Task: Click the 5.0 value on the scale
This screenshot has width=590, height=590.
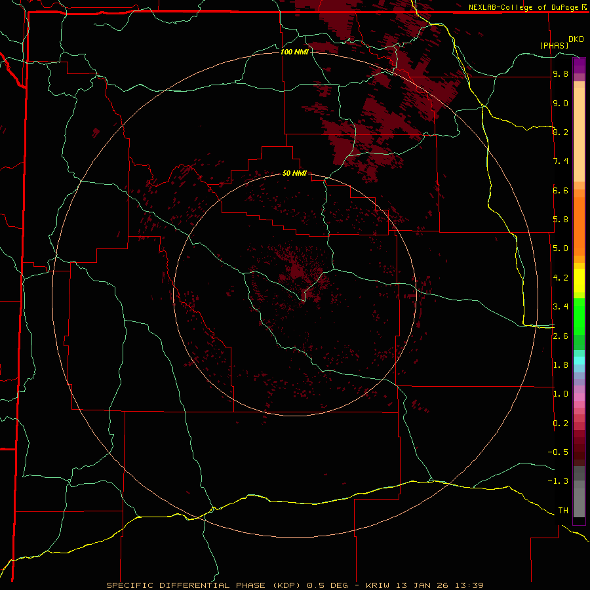Action: 560,248
